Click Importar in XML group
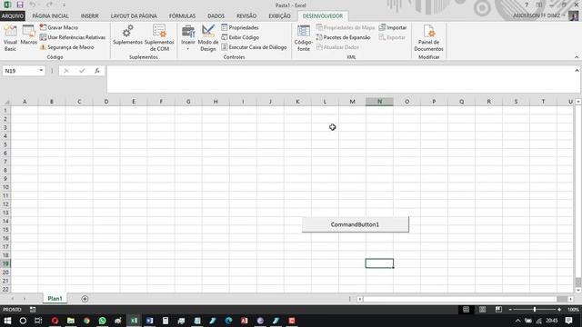 [393, 27]
